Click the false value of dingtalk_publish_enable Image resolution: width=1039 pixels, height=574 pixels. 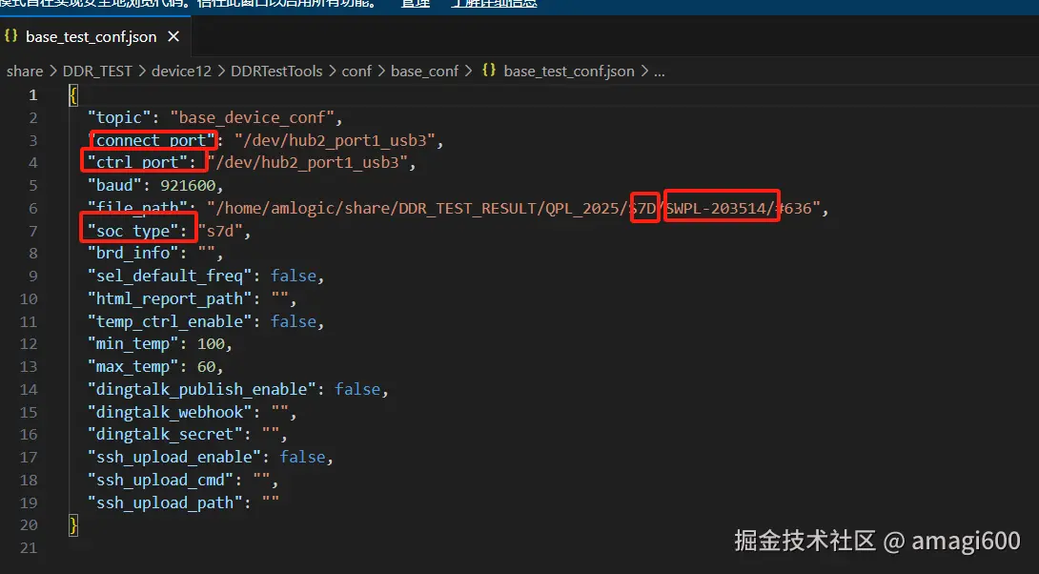357,389
